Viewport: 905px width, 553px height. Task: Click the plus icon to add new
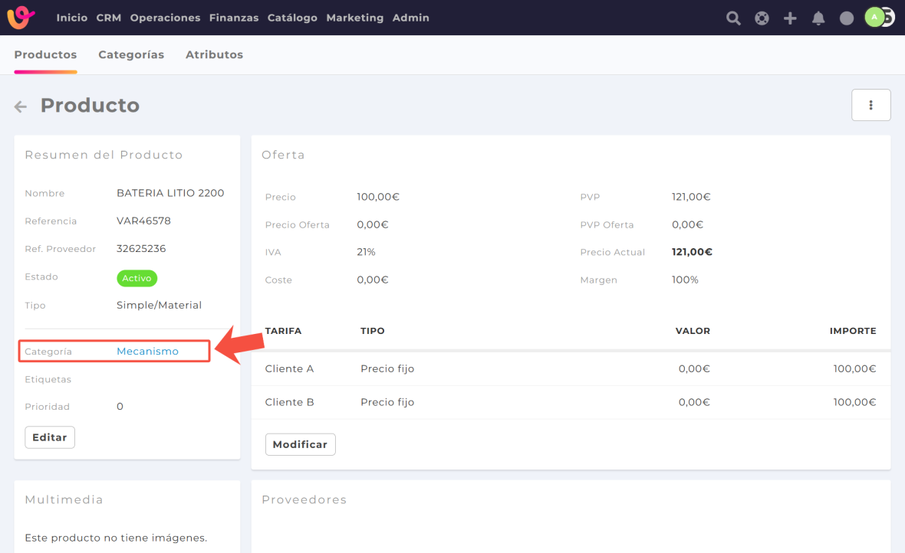click(x=790, y=18)
